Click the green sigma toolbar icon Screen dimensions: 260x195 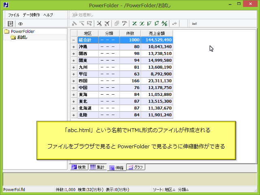click(x=134, y=24)
